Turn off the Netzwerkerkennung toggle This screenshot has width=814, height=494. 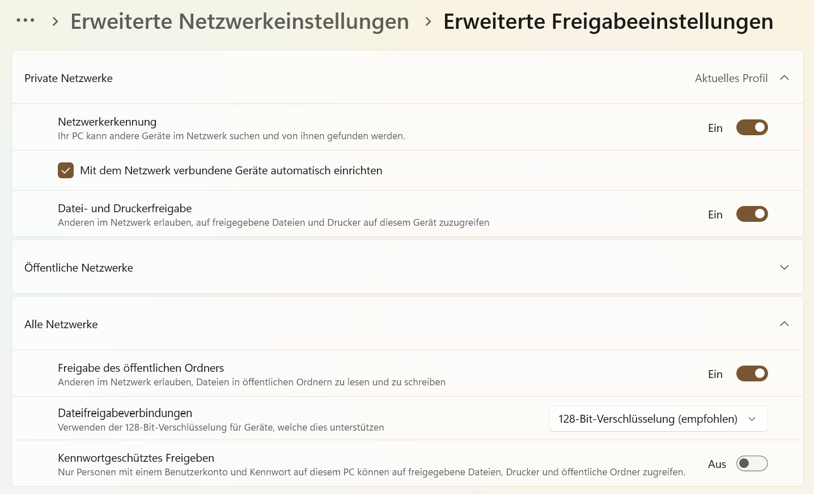(752, 127)
